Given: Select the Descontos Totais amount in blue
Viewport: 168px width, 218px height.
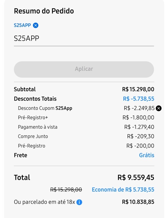Looking at the screenshot, I should click(138, 99).
